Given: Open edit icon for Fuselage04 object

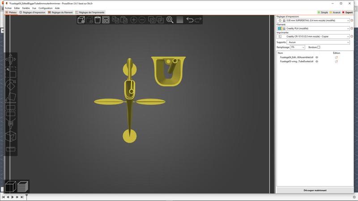Looking at the screenshot, I should [x=337, y=58].
